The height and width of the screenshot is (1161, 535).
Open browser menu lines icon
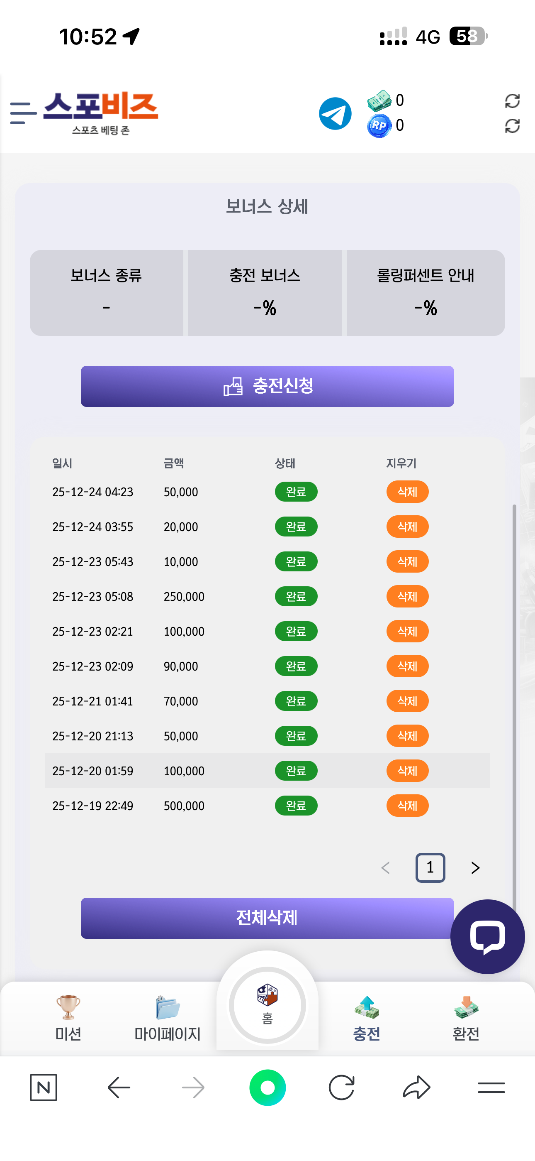[x=491, y=1087]
